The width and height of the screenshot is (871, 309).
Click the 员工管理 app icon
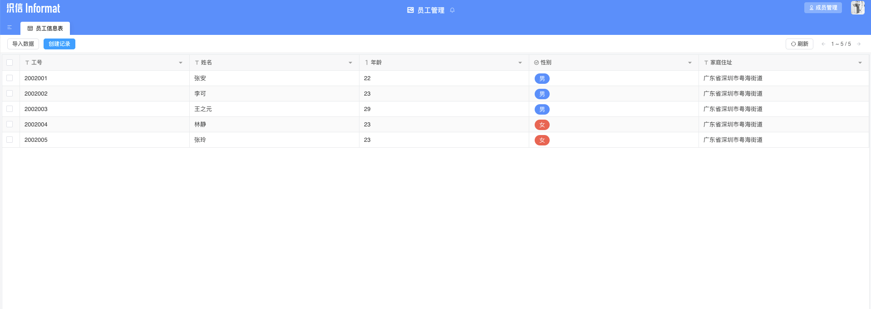click(410, 10)
